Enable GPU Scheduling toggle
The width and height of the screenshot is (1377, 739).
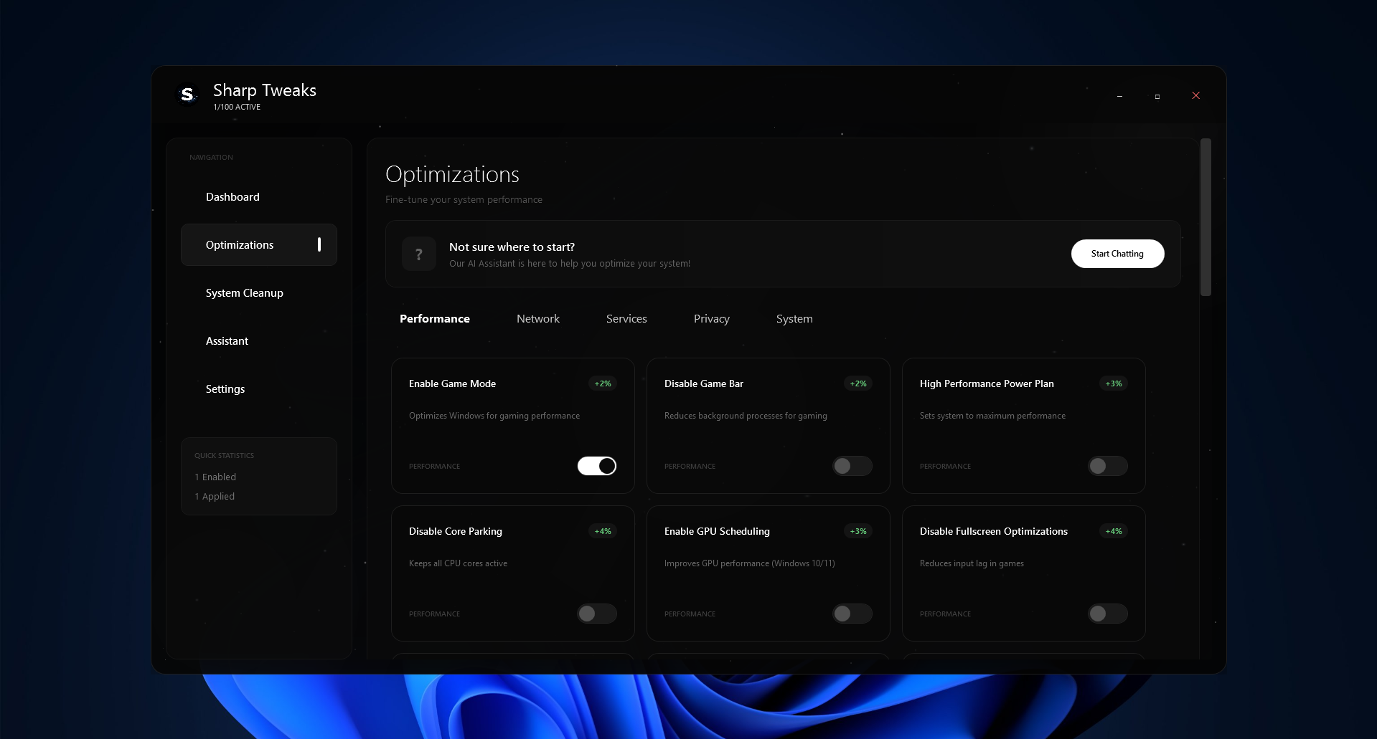[x=852, y=614]
